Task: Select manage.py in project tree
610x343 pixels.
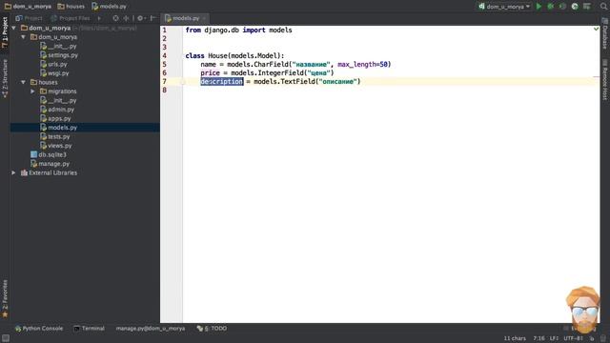Action: tap(53, 164)
